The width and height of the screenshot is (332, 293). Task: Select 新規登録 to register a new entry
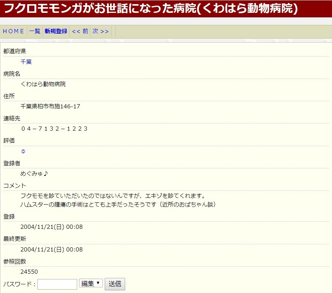pos(56,31)
